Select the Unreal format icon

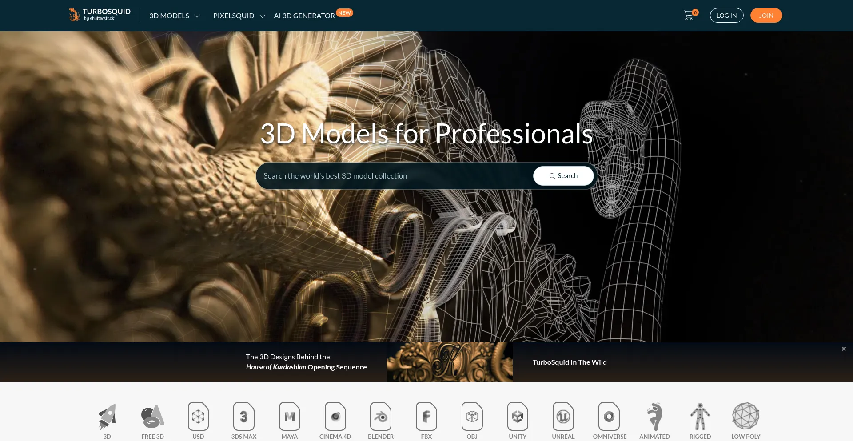click(563, 417)
